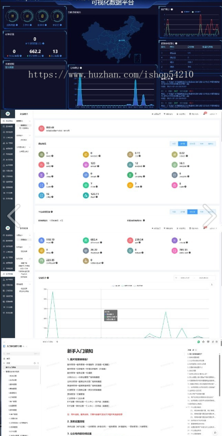Viewport: 222px width, 436px height.
Task: Click the magenta icon beside value 123
Action: [86, 165]
